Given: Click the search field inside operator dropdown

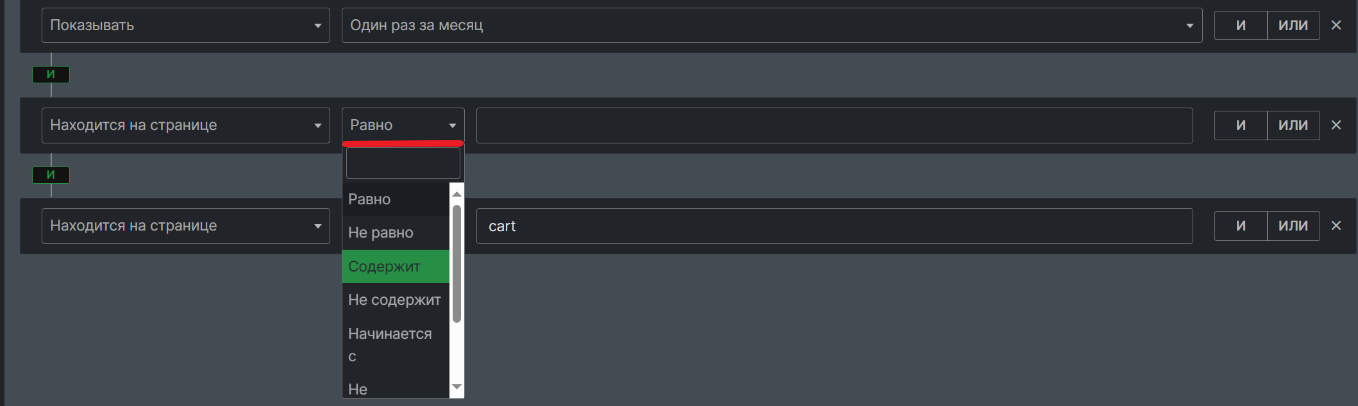Looking at the screenshot, I should coord(403,164).
